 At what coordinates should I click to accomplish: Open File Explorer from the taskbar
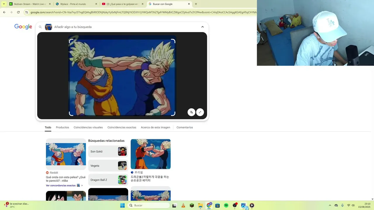[x=200, y=205]
